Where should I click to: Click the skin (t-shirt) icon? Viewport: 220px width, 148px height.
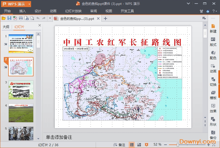tap(201, 11)
